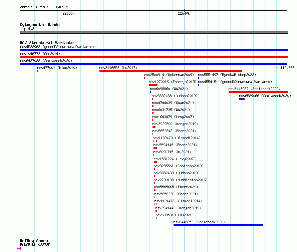Viewport: 297px width, 252px height.
Task: Click the magenta FANCF gene arrow glyph
Action: point(19,249)
